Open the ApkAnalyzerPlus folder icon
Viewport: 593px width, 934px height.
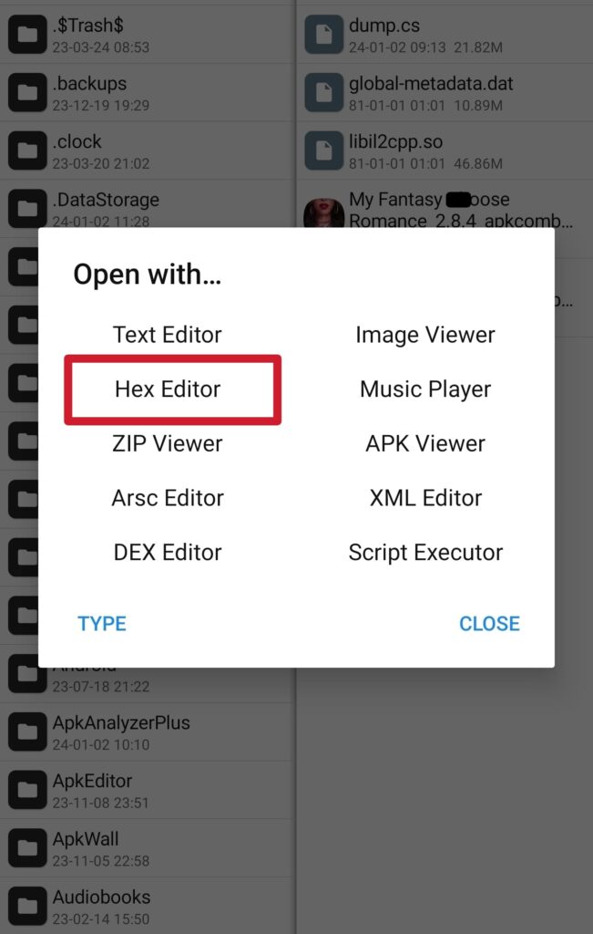coord(27,731)
